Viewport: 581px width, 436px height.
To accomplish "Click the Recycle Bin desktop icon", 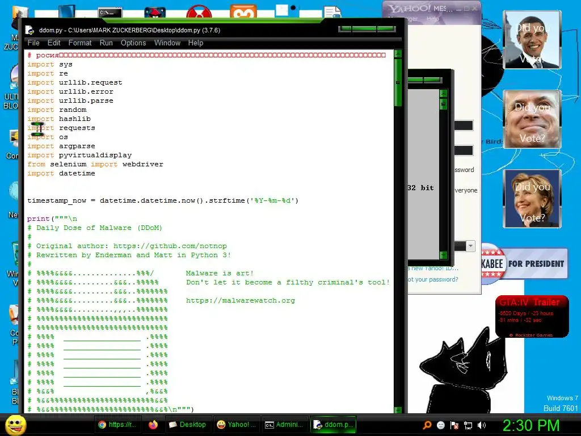I will [x=15, y=254].
